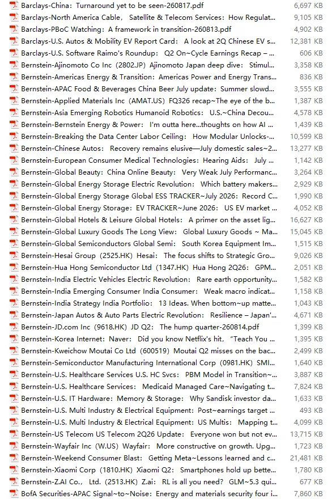This screenshot has height=499, width=328.
Task: Click the 1,142 KB size value
Action: [308, 160]
